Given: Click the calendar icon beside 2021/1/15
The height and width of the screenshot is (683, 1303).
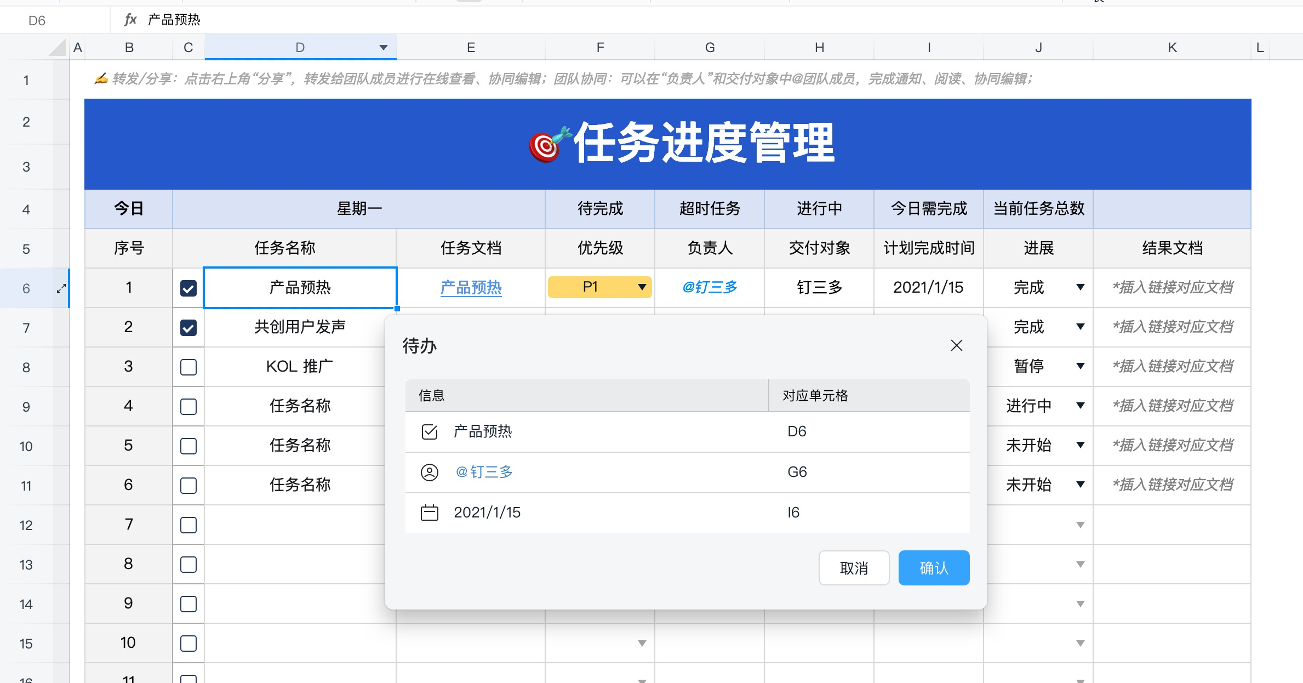Looking at the screenshot, I should (430, 512).
